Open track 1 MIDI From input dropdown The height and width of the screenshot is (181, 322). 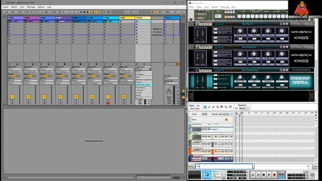(x=16, y=69)
